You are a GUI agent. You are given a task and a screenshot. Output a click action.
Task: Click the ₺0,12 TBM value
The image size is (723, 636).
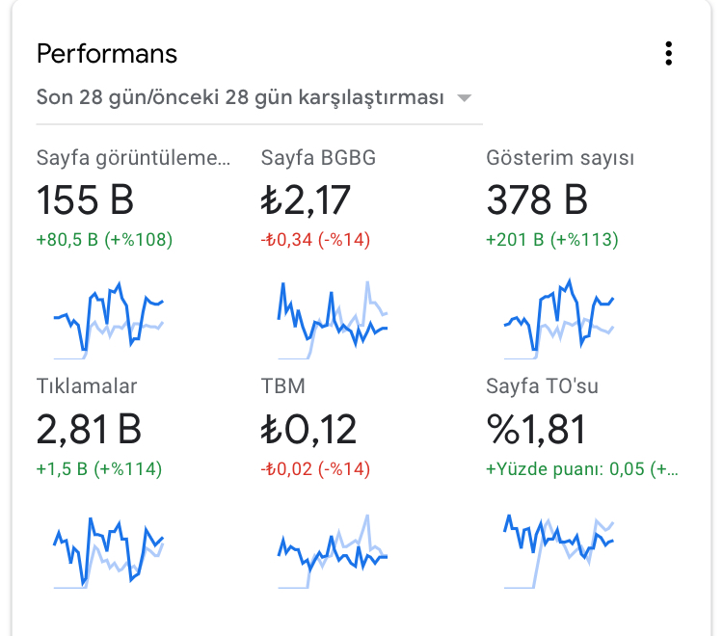tap(308, 429)
